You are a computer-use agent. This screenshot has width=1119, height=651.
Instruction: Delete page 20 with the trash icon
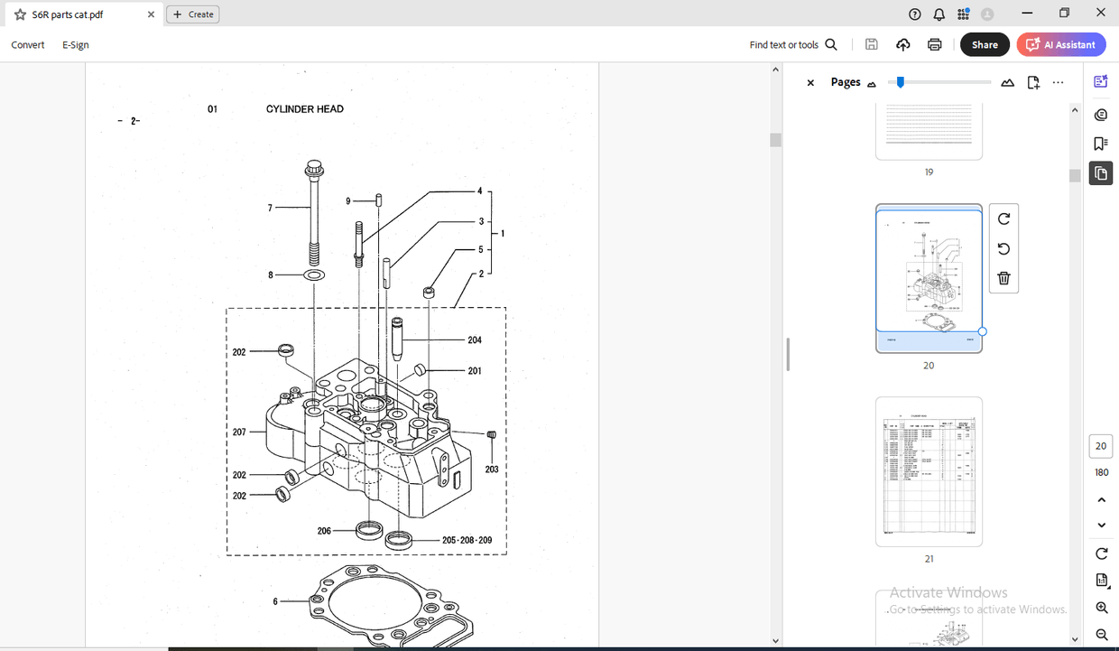pos(1003,278)
